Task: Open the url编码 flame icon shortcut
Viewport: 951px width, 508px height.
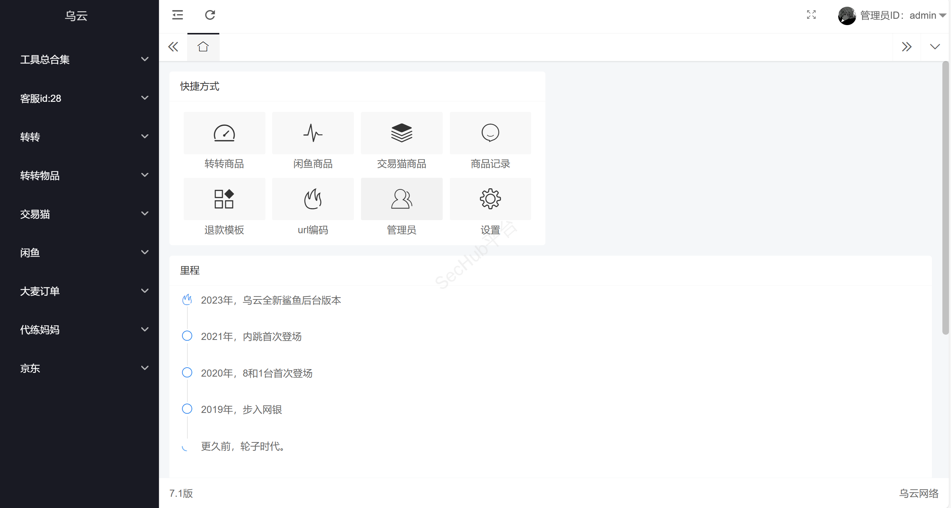Action: click(313, 199)
